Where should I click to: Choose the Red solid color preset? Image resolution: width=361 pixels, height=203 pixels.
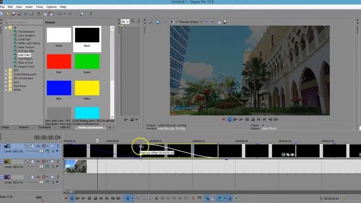(59, 61)
